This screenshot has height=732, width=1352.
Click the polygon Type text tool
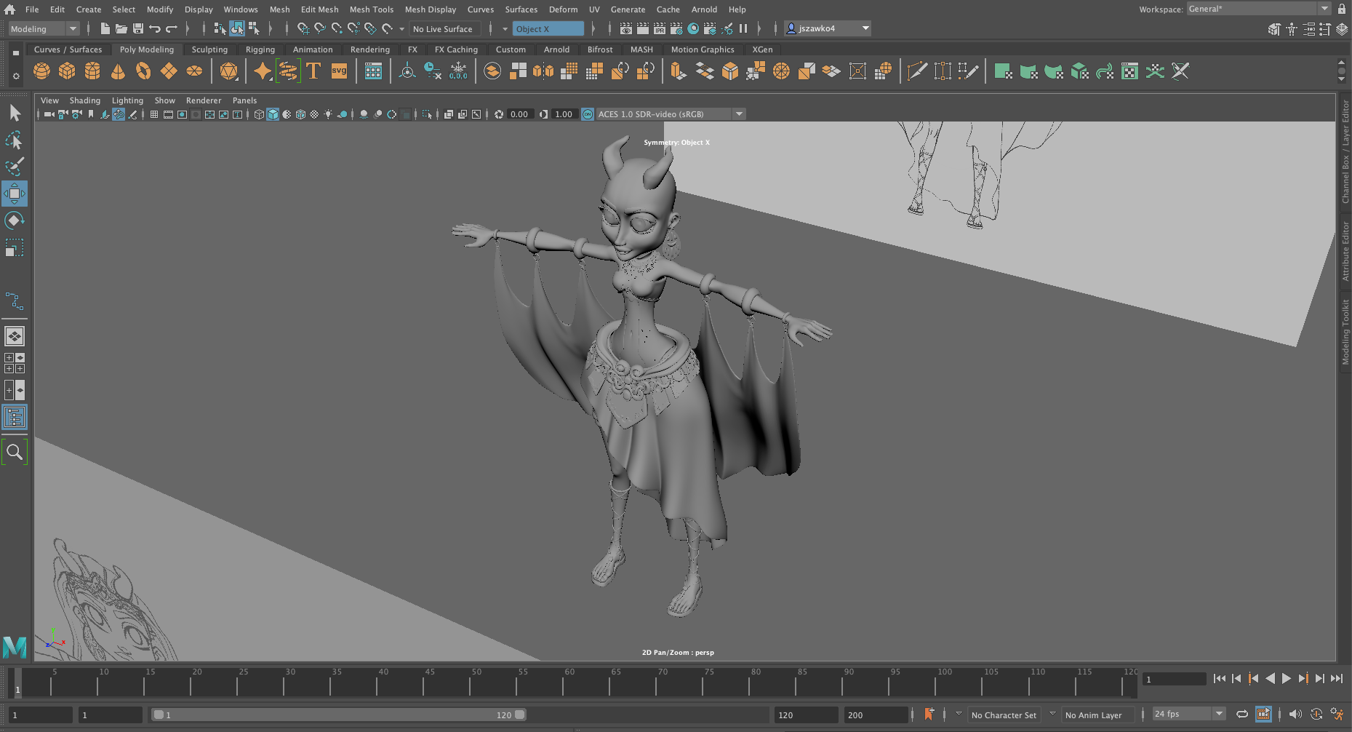click(x=313, y=71)
